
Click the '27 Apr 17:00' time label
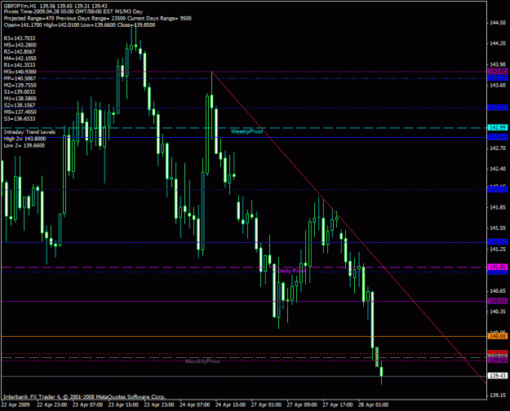[x=338, y=404]
